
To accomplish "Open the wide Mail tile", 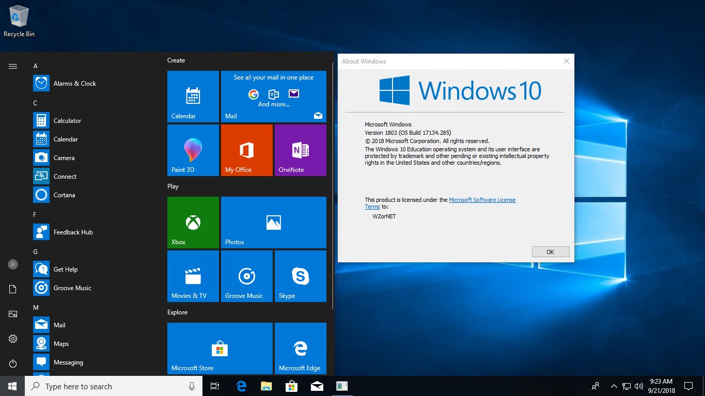I will 274,97.
